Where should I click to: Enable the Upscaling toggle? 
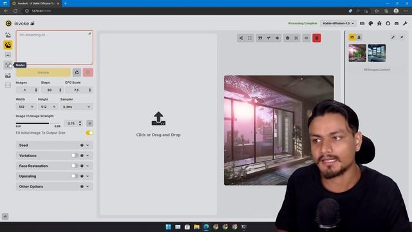coord(75,176)
